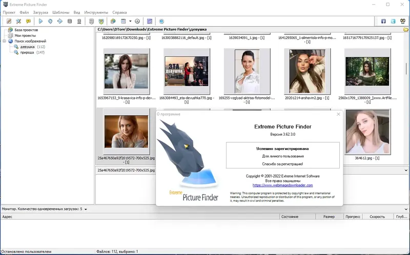The height and width of the screenshot is (255, 410).
Task: Click the folder icon beside path bar
Action: tap(405, 30)
